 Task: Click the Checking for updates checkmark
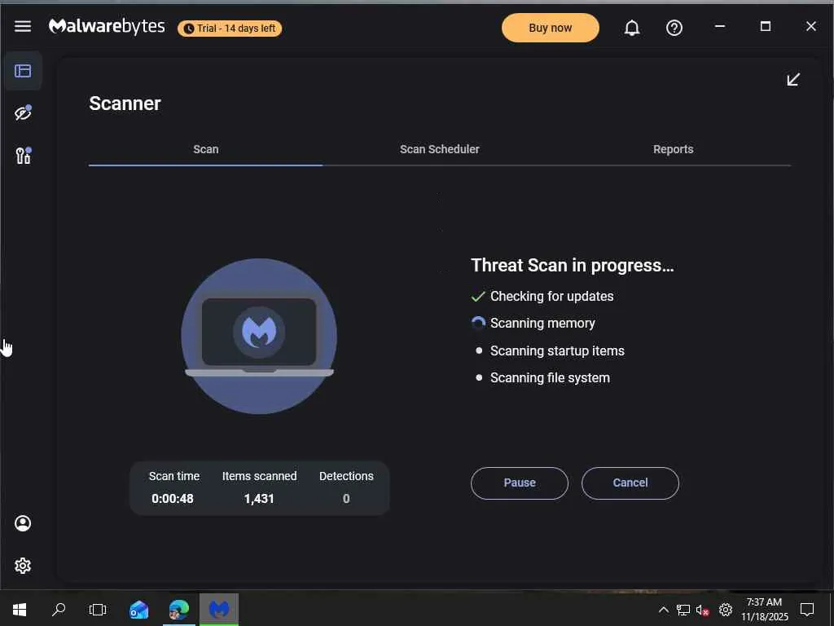478,297
